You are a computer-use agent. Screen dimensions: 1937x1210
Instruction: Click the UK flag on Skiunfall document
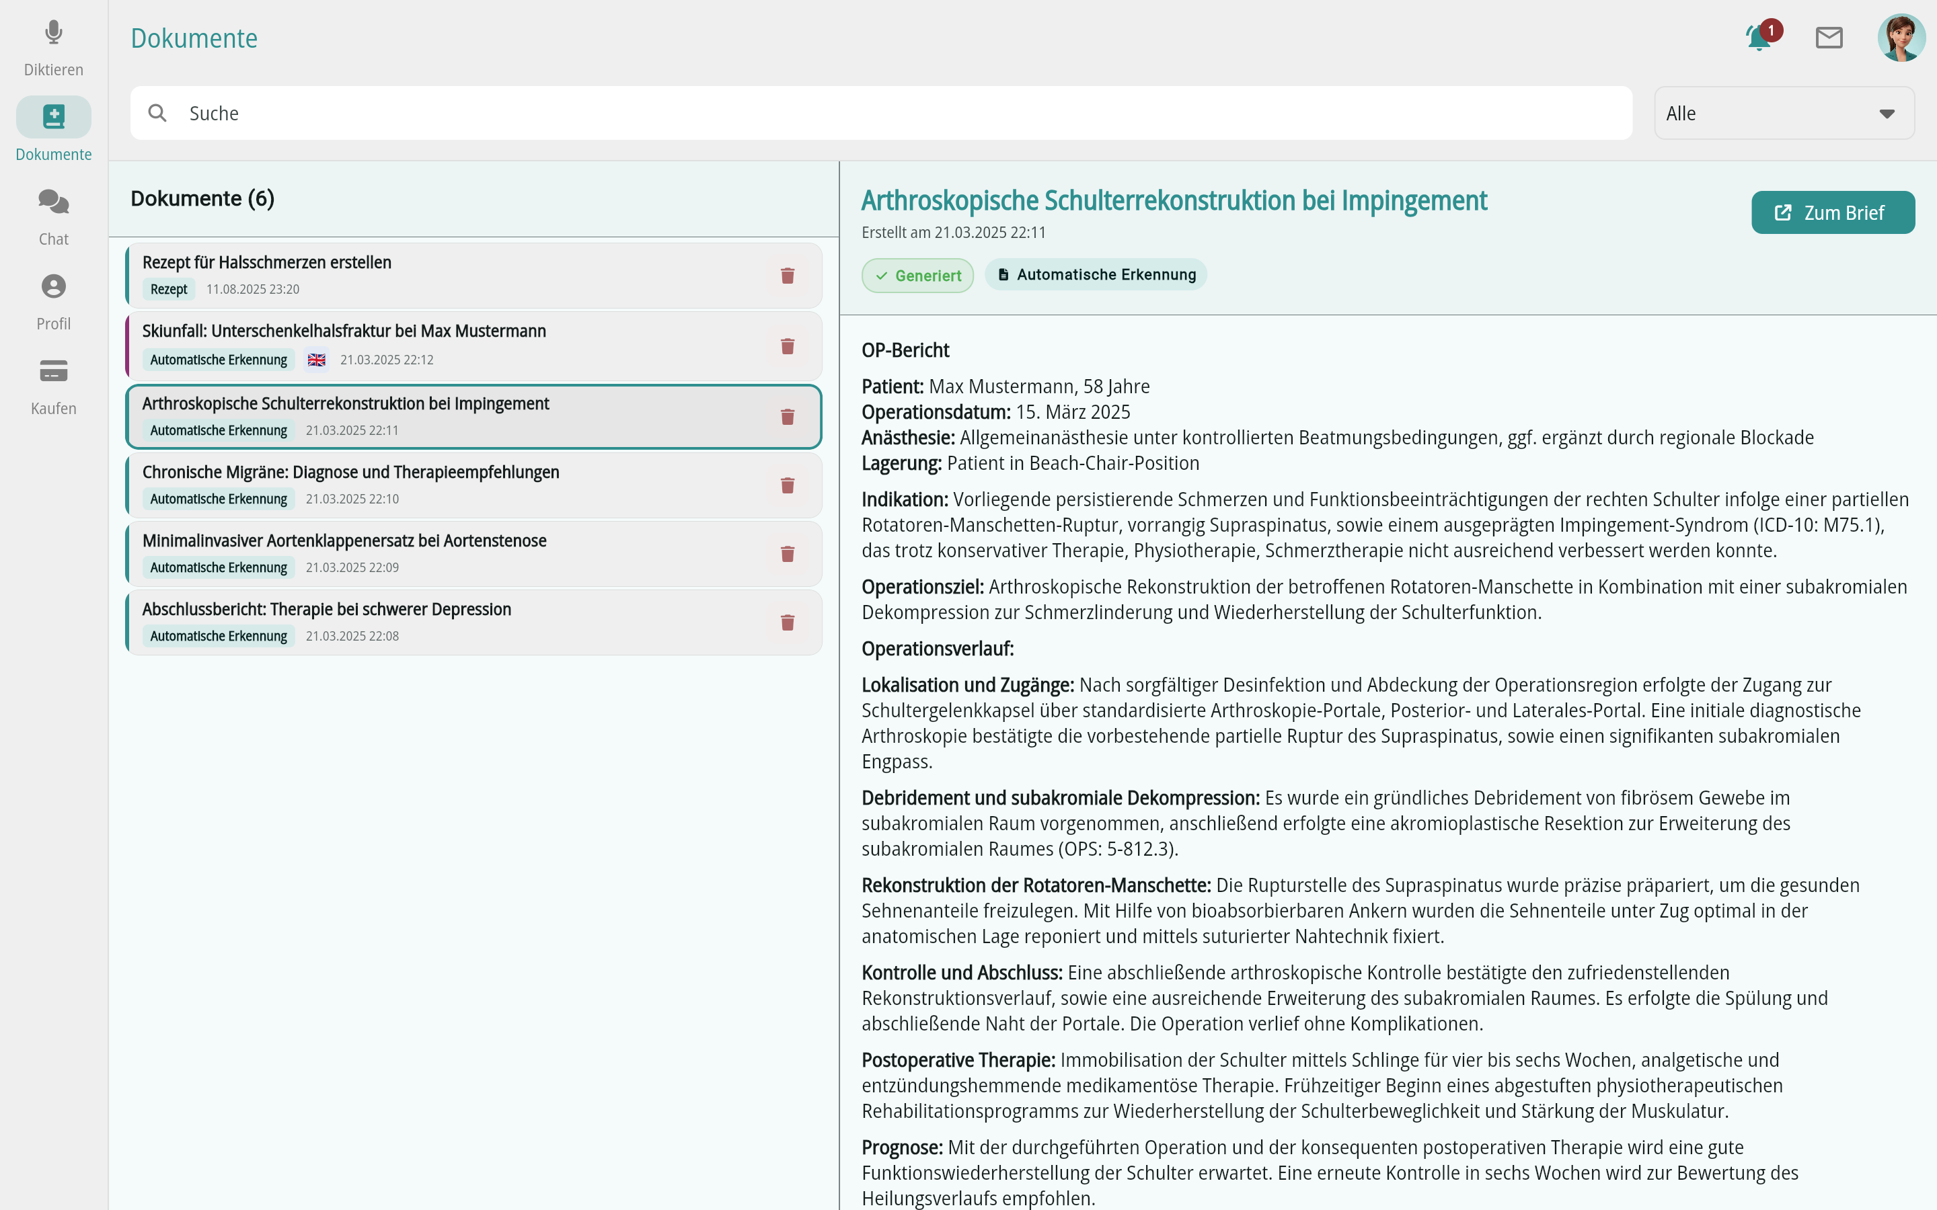tap(317, 360)
